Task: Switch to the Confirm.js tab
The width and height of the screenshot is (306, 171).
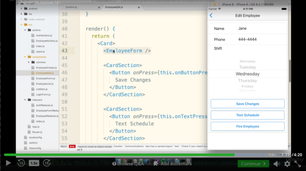Action: point(73,7)
